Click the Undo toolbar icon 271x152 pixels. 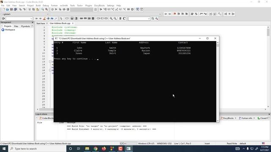point(20,9)
